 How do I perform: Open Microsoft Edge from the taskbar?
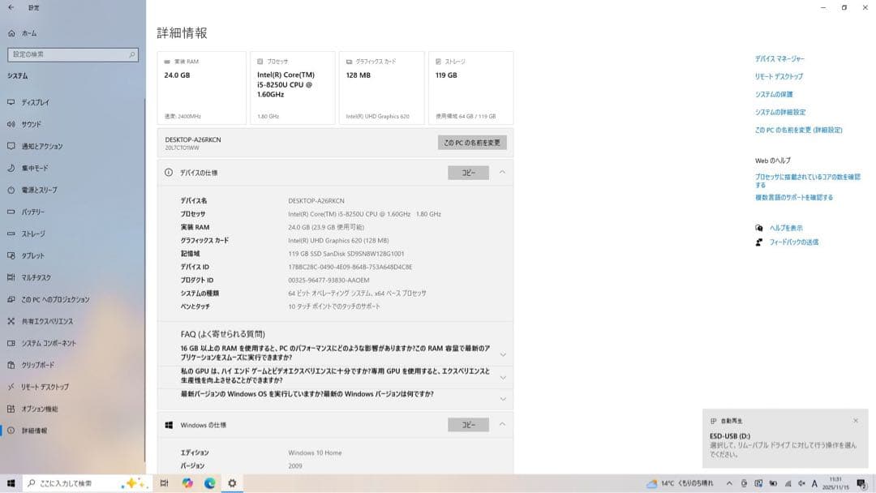click(x=209, y=482)
